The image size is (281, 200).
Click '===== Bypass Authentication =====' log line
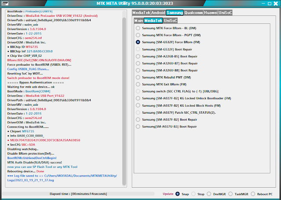36,82
